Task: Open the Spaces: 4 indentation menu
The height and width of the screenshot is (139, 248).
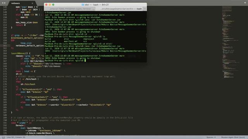Action: click(211, 137)
